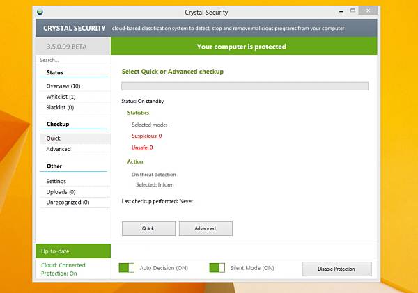The width and height of the screenshot is (418, 293).
Task: Open the Unsafe: 0 link
Action: pyautogui.click(x=142, y=148)
